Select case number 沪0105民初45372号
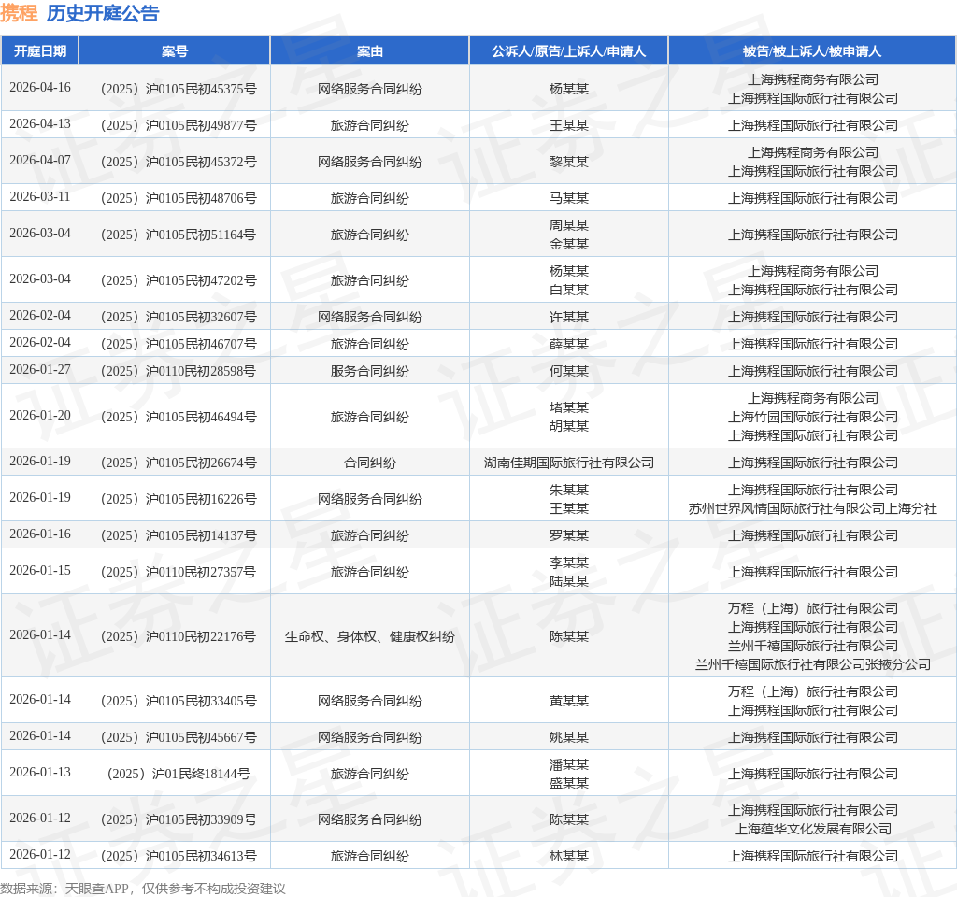957x897 pixels. [179, 162]
